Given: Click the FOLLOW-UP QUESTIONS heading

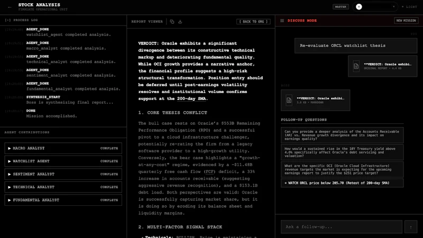Looking at the screenshot, I should [x=304, y=120].
